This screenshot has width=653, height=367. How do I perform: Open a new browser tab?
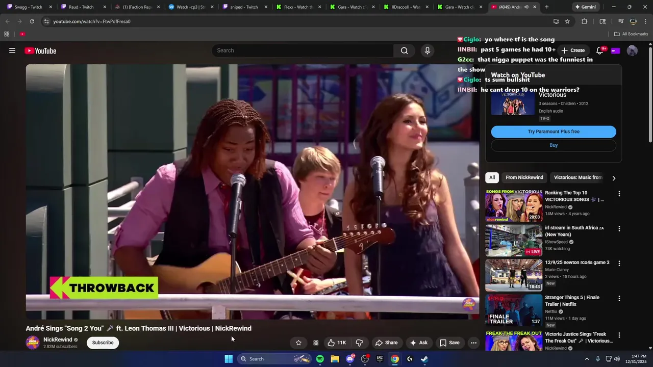(546, 7)
